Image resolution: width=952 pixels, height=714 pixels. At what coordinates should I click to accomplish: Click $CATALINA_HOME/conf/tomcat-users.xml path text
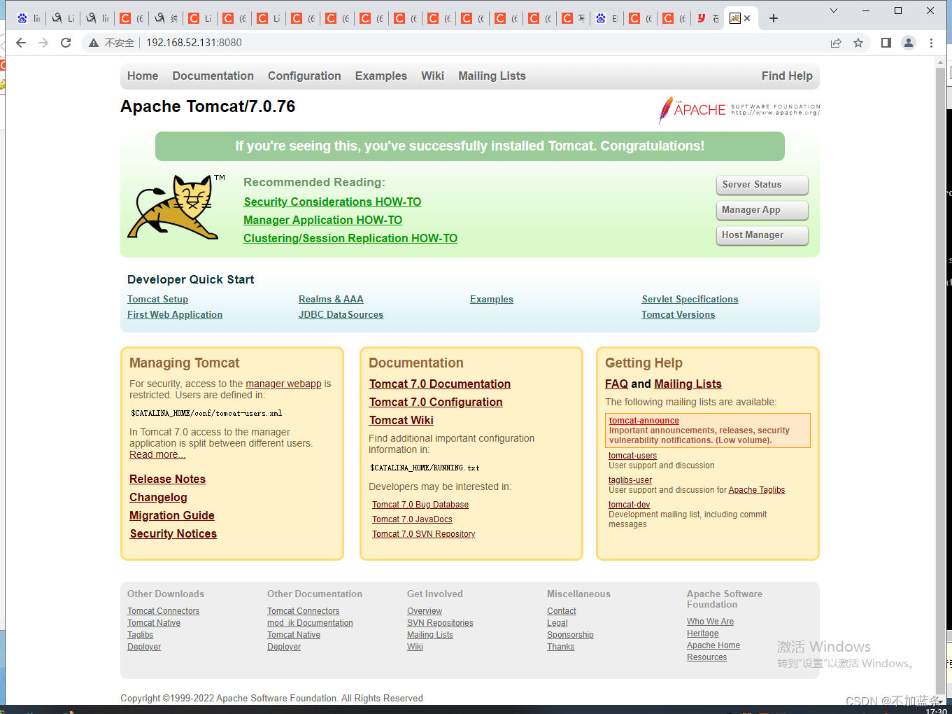click(206, 413)
